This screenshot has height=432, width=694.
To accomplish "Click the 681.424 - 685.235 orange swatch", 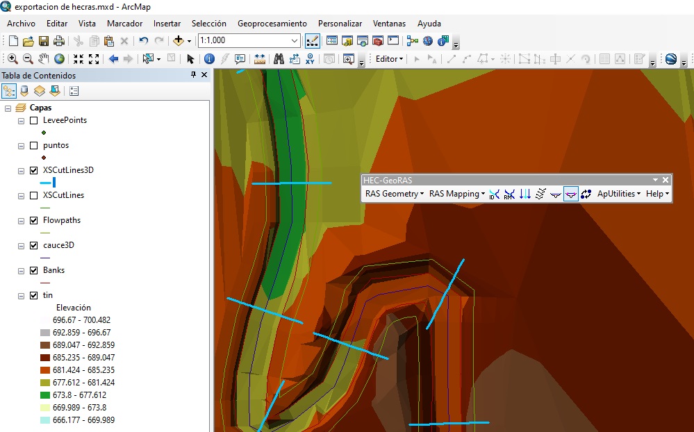I will coord(45,370).
